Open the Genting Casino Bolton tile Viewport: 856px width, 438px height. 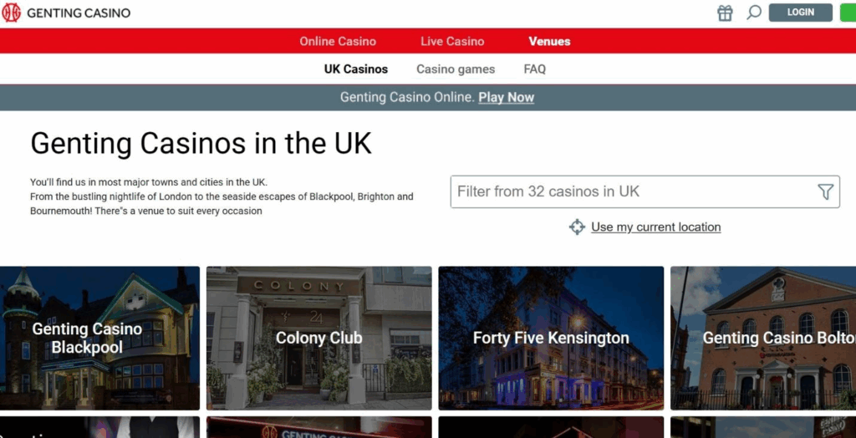[x=763, y=338]
